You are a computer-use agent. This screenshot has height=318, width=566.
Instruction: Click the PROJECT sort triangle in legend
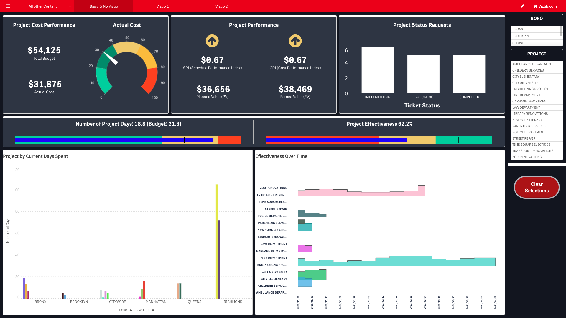click(x=153, y=310)
